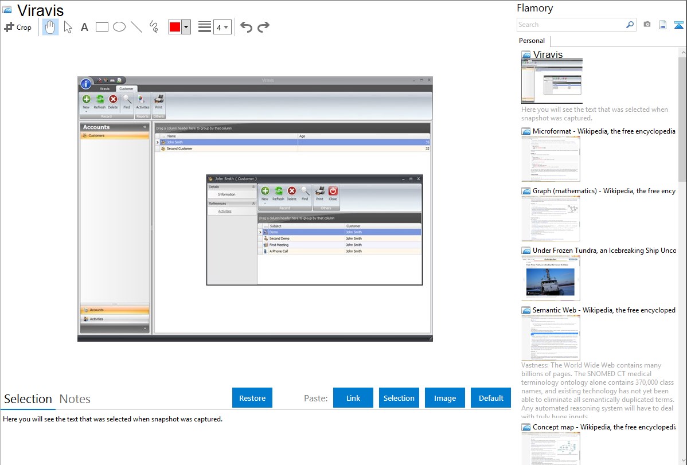Click the line thickness icon
This screenshot has width=687, height=465.
tap(204, 27)
